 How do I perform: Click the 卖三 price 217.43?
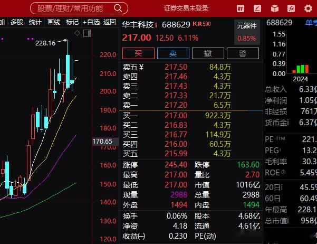[x=176, y=86]
